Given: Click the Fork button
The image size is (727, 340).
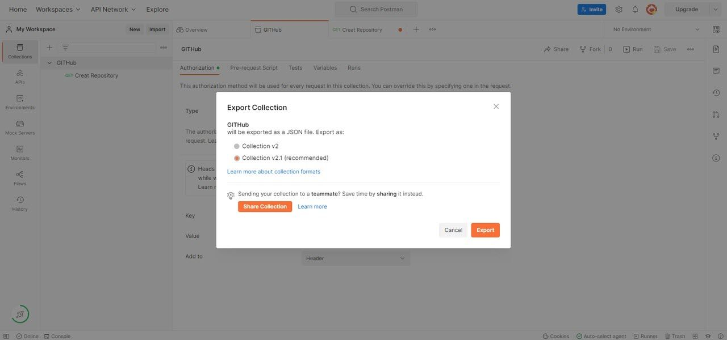Looking at the screenshot, I should pyautogui.click(x=590, y=49).
